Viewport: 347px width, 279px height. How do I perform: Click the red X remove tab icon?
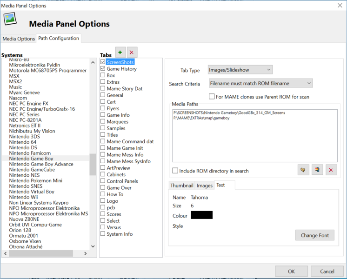pos(132,53)
